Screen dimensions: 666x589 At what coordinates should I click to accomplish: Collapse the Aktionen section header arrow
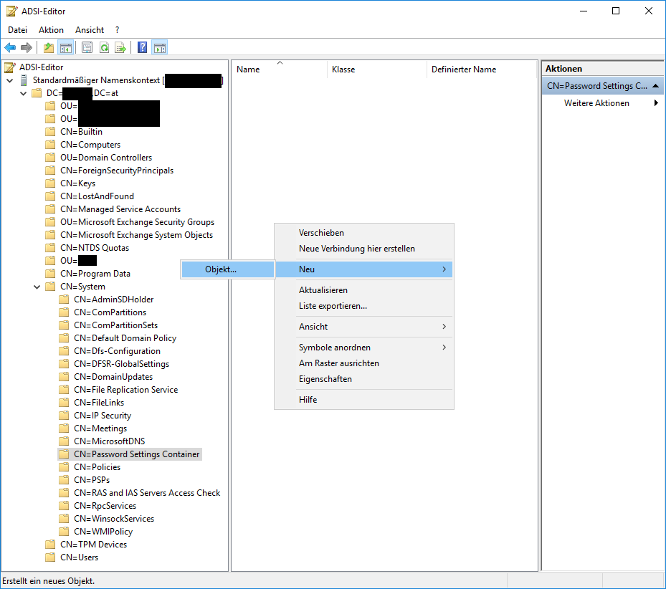click(656, 86)
